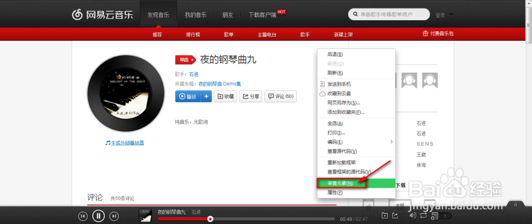
Task: Toggle the loop mode icon in player bar
Action: (423, 215)
